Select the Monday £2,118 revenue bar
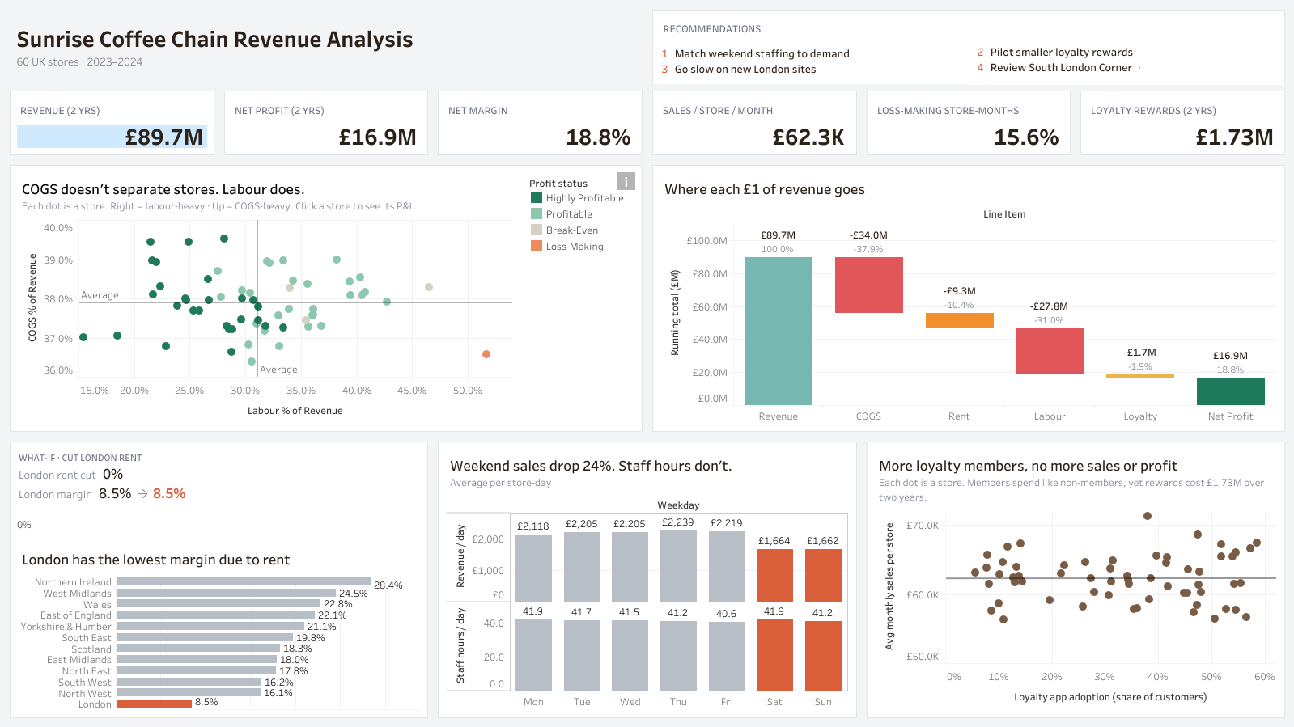The width and height of the screenshot is (1294, 727). 533,568
